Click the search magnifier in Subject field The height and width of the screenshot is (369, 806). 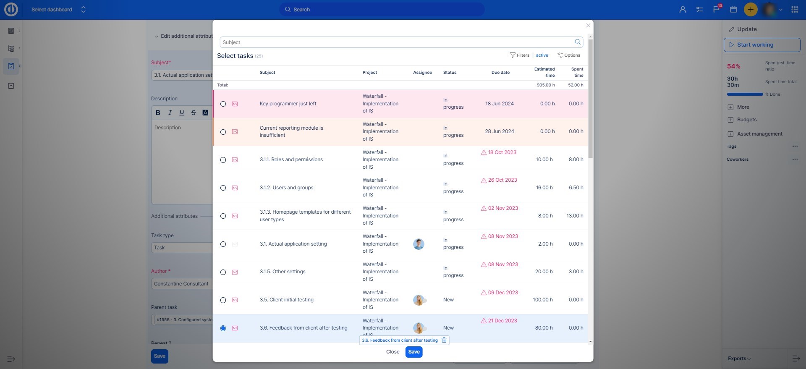578,42
